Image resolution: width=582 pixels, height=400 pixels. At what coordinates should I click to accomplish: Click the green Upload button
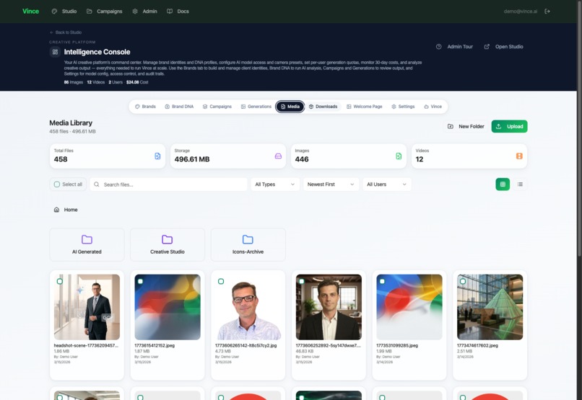[509, 126]
